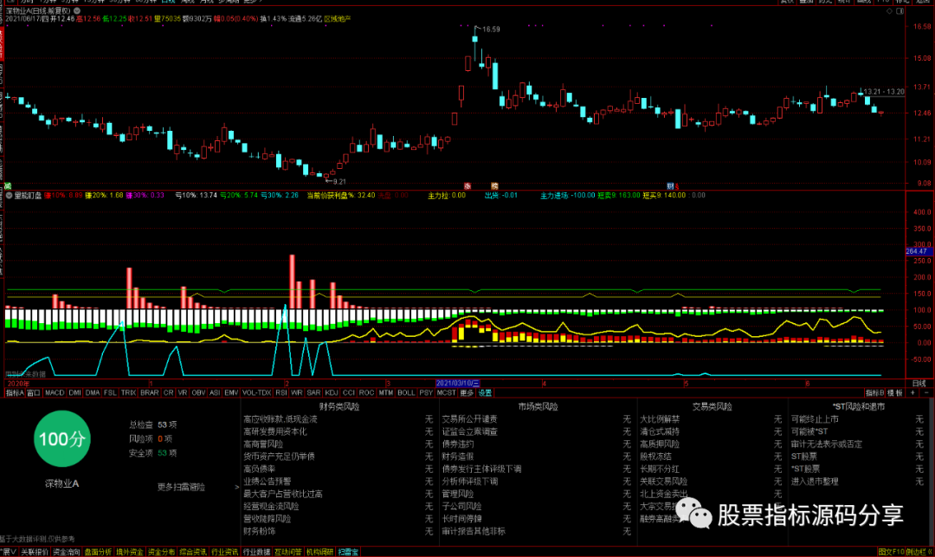Click the arrow next to 更多扫雷避险
The image size is (935, 557).
236,487
